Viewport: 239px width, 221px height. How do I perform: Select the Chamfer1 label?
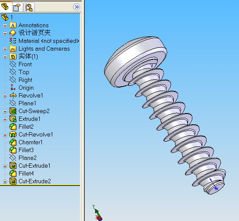31,142
